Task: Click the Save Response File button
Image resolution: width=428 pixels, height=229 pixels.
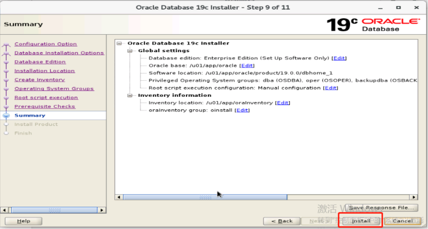Action: pos(382,208)
